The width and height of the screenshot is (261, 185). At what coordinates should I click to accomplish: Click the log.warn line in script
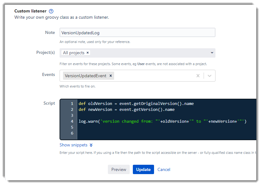(162, 121)
